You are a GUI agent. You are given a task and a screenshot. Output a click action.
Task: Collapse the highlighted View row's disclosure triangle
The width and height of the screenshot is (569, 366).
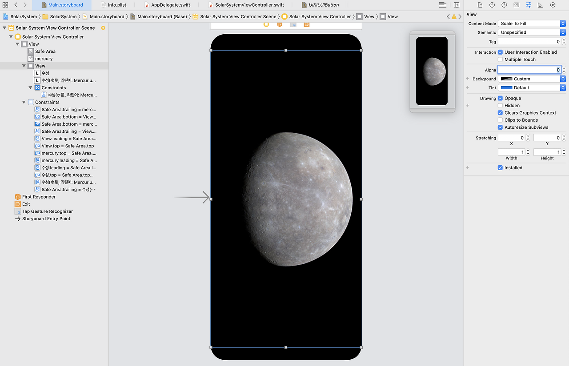pyautogui.click(x=24, y=66)
